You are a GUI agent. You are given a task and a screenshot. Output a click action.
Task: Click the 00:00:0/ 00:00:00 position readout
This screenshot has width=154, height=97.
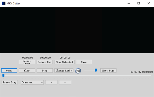[141, 72]
